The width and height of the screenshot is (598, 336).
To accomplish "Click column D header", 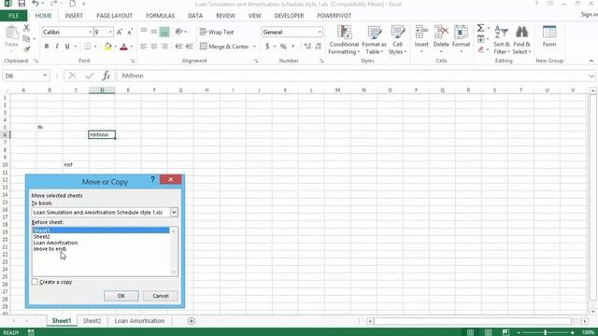I will click(102, 91).
